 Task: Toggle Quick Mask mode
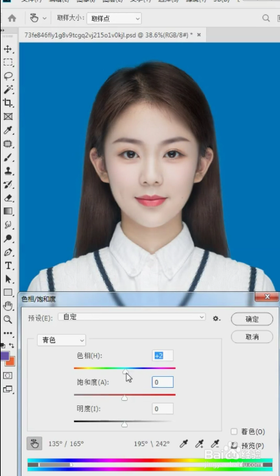(x=8, y=375)
